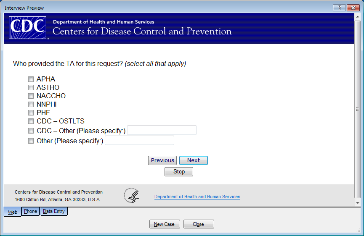Click the Close button at bottom
The image size is (364, 236).
199,224
